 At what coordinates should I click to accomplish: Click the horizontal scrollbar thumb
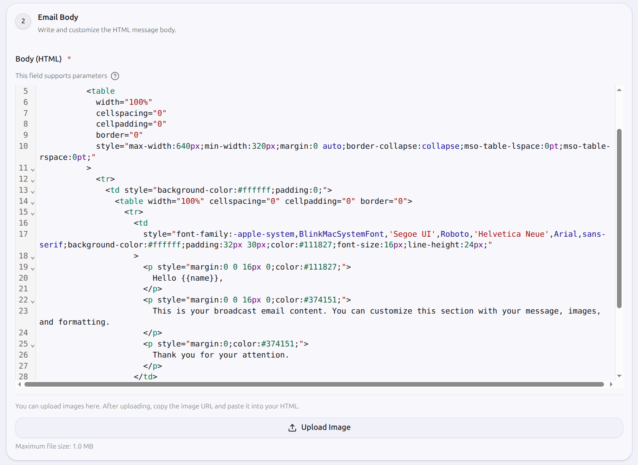click(x=314, y=384)
